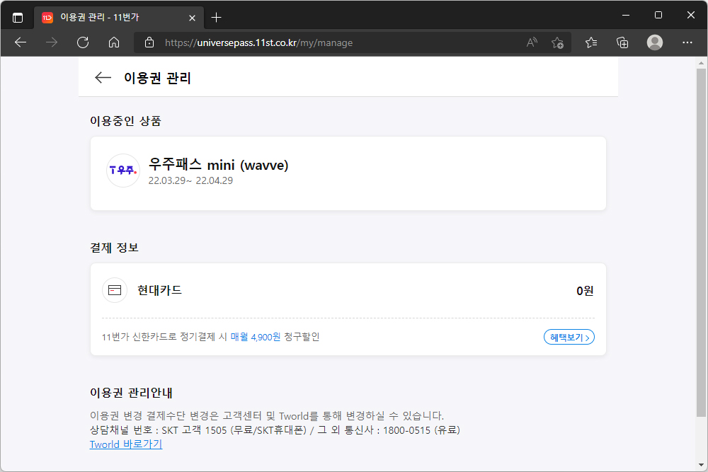Select the 이용권 관리 - 11번가 tab
This screenshot has height=472, width=708.
pos(119,18)
